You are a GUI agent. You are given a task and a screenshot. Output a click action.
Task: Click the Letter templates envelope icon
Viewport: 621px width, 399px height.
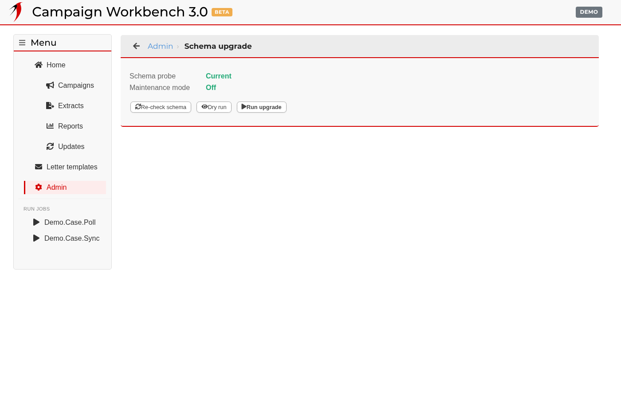[39, 167]
